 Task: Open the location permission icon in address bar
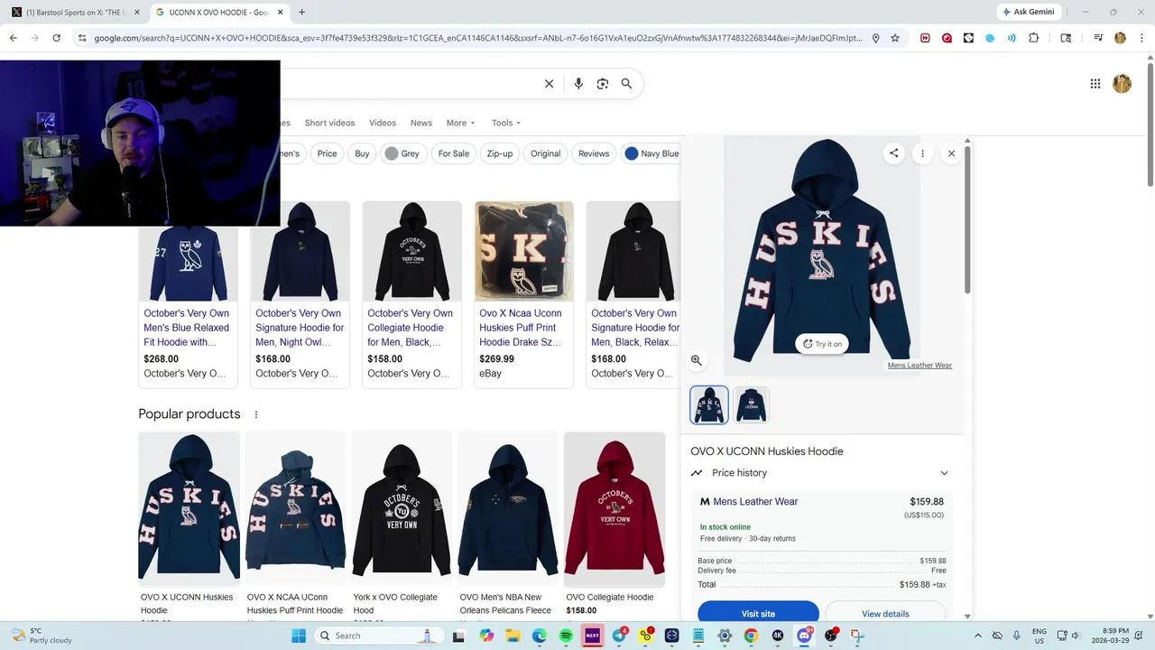coord(875,38)
